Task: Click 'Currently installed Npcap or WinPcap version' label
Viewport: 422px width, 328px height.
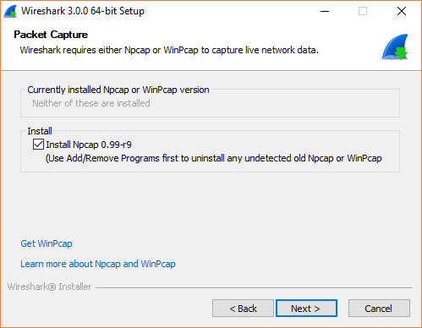Action: tap(118, 90)
